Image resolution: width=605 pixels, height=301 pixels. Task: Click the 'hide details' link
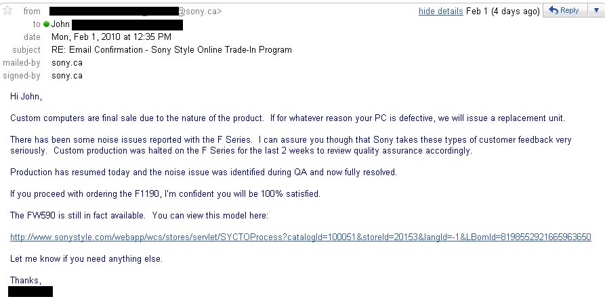point(440,11)
